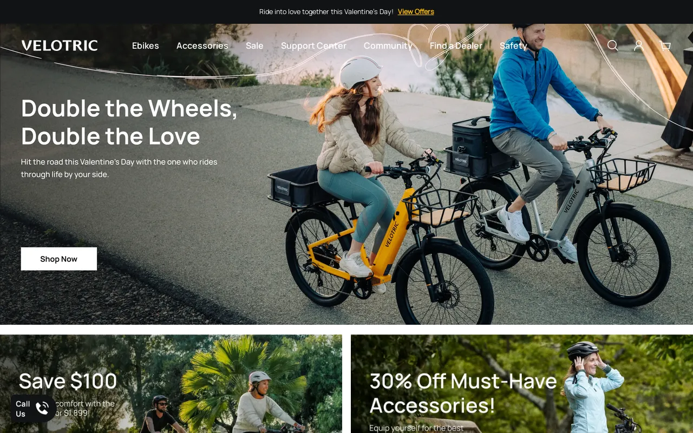Expand the Accessories navigation menu

point(202,45)
